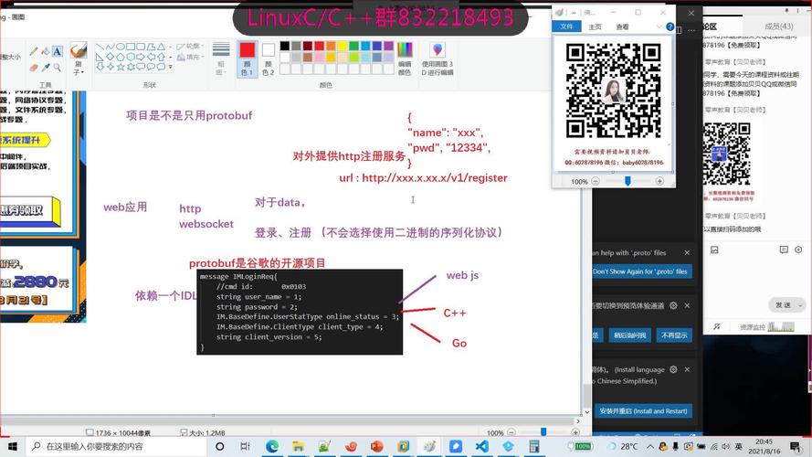The width and height of the screenshot is (812, 457).
Task: Select the Color picker eyedropper tool
Action: pos(46,68)
